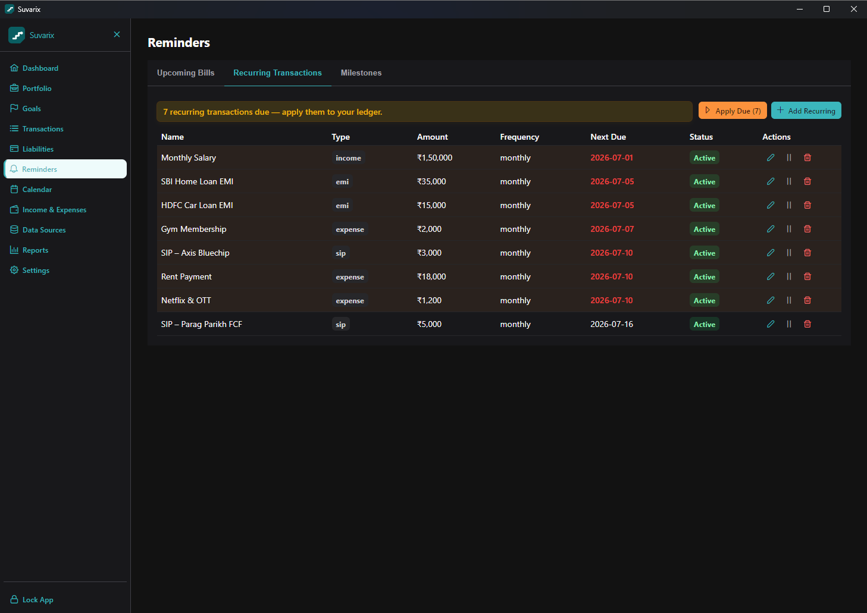Image resolution: width=867 pixels, height=613 pixels.
Task: Pause the HDFC Car Loan EMI entry
Action: pos(789,205)
